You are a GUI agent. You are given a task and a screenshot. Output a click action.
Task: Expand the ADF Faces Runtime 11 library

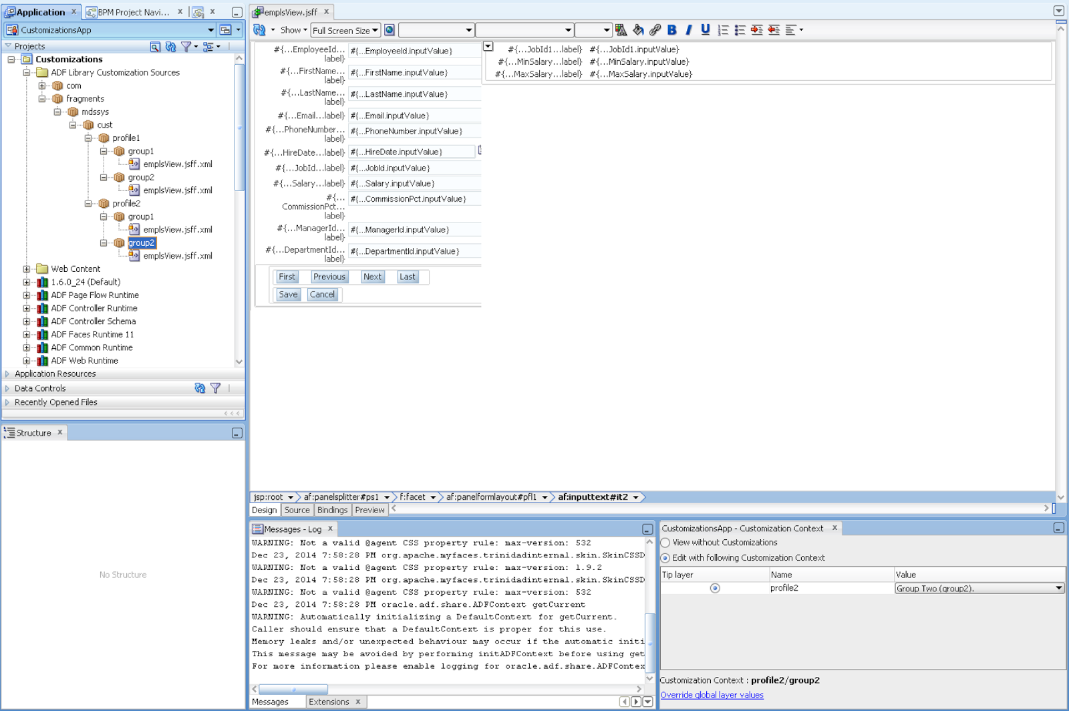click(27, 335)
